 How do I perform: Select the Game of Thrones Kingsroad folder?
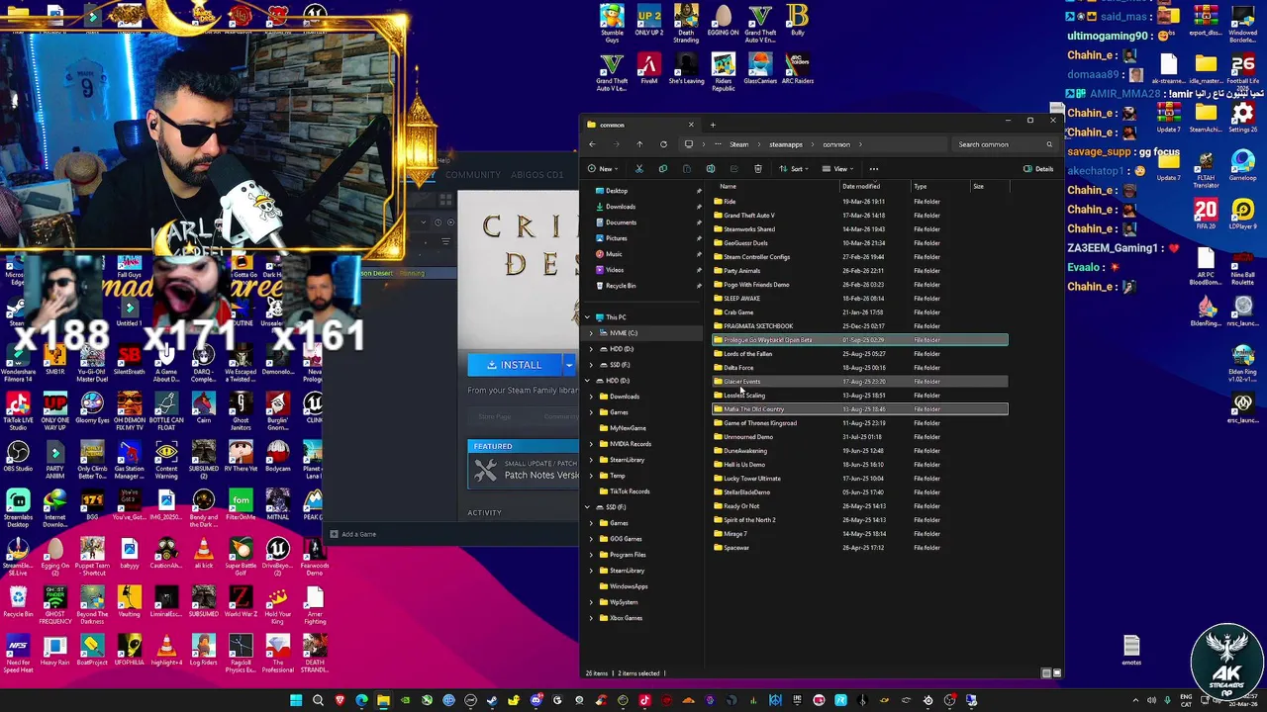coord(860,423)
